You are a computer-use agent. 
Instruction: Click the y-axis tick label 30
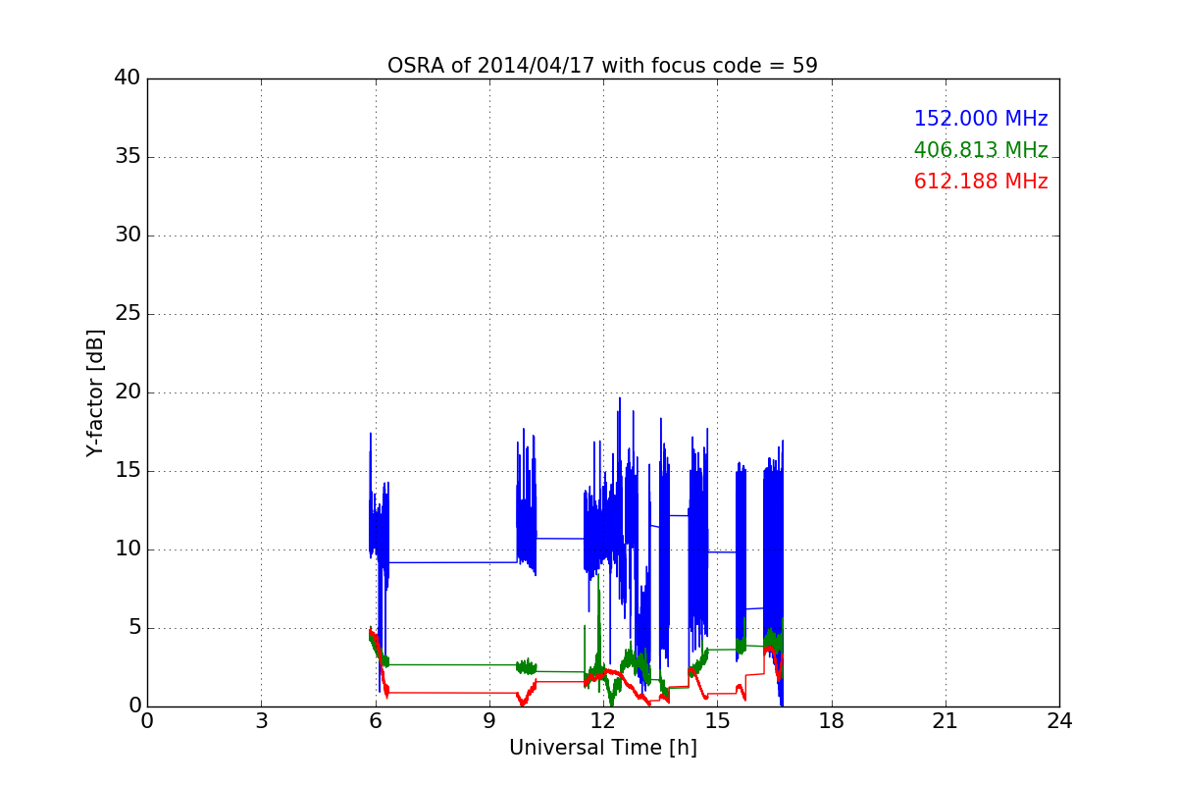click(x=128, y=235)
